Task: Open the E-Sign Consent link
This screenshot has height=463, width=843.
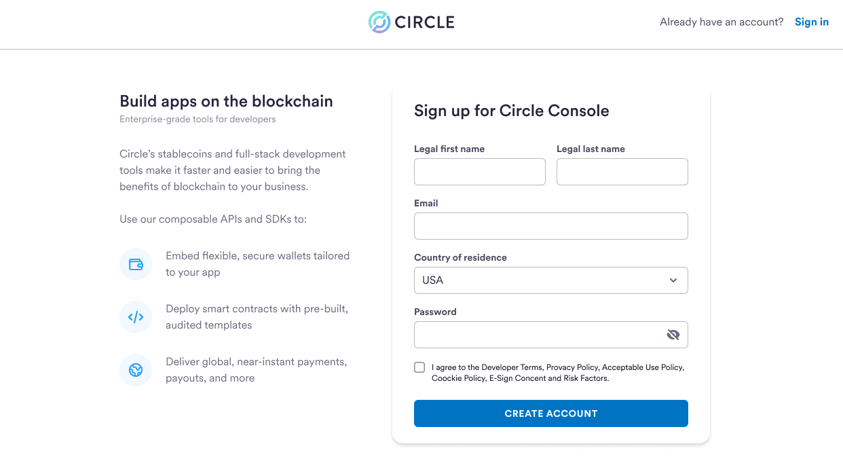Action: [517, 378]
